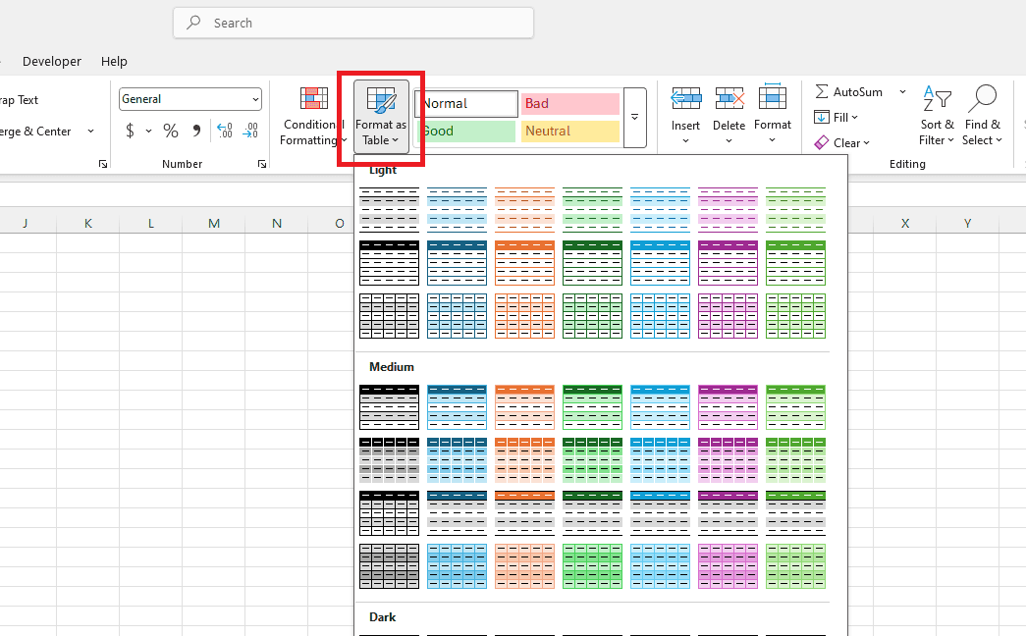Click Increase Decimal button
The width and height of the screenshot is (1026, 636).
click(225, 131)
